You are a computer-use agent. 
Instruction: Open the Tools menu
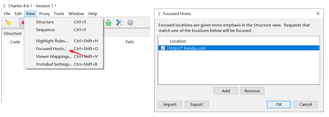(59, 13)
